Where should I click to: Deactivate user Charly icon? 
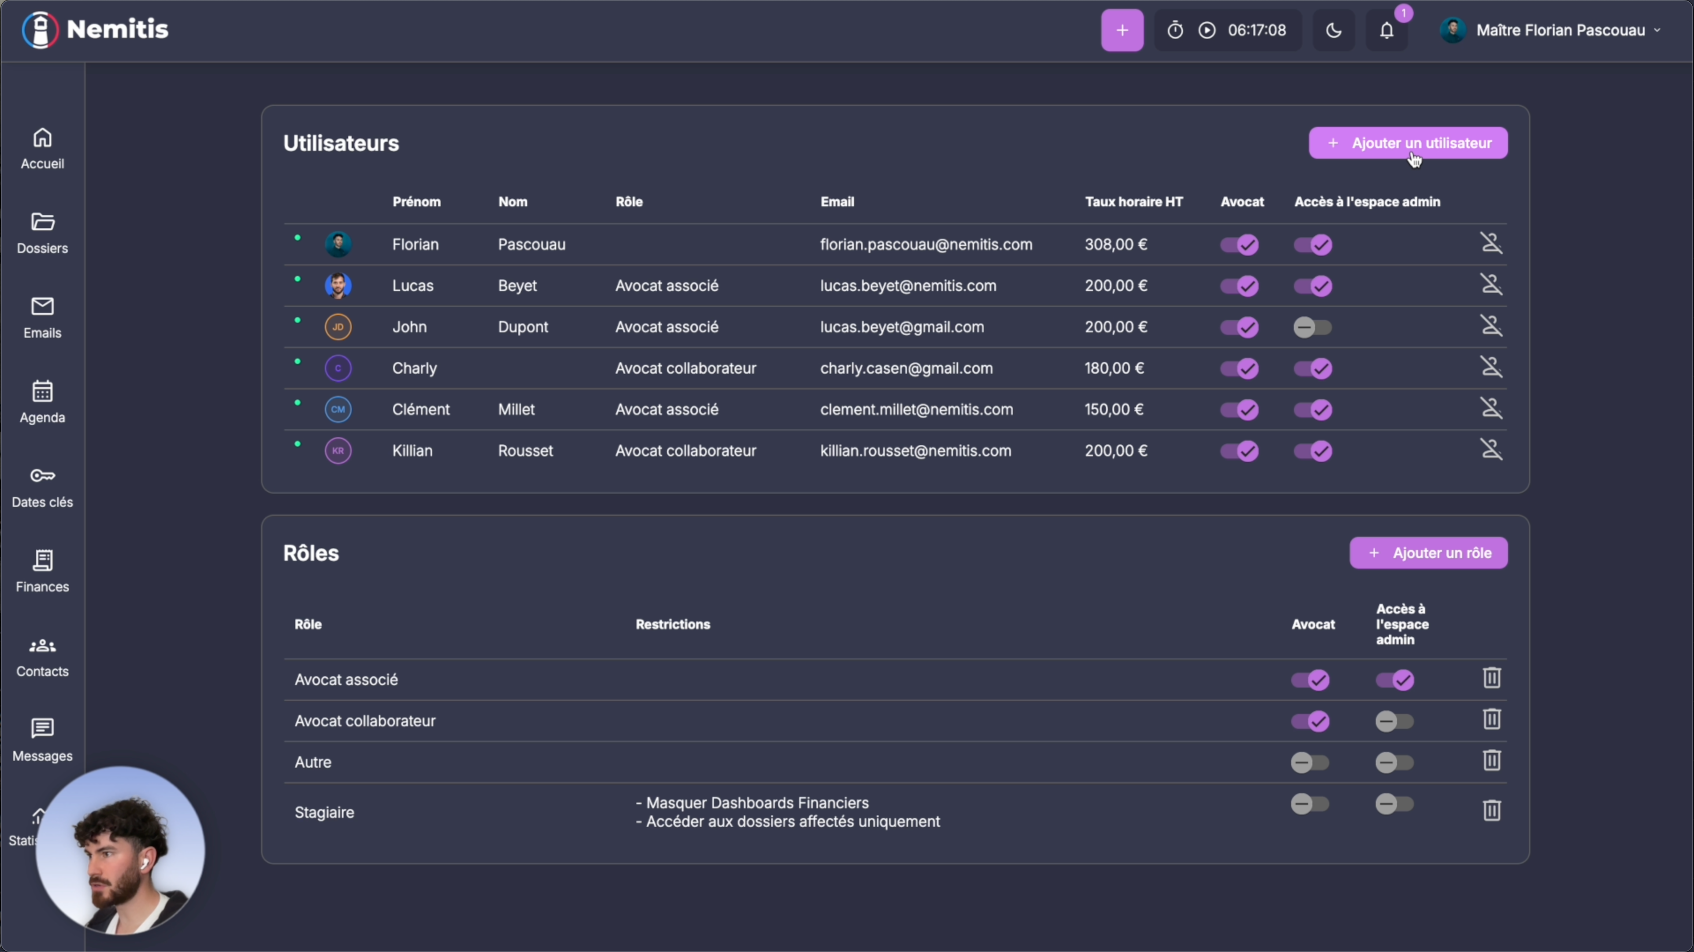pos(1491,367)
